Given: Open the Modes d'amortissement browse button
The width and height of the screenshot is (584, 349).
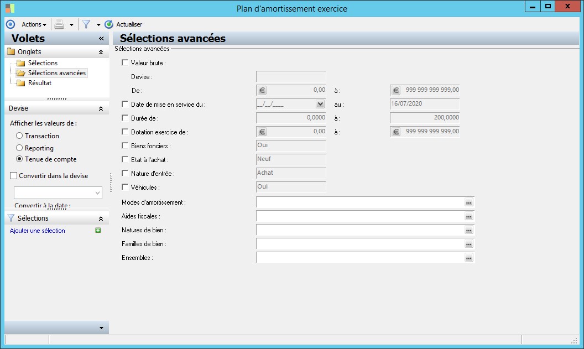Looking at the screenshot, I should pyautogui.click(x=469, y=203).
